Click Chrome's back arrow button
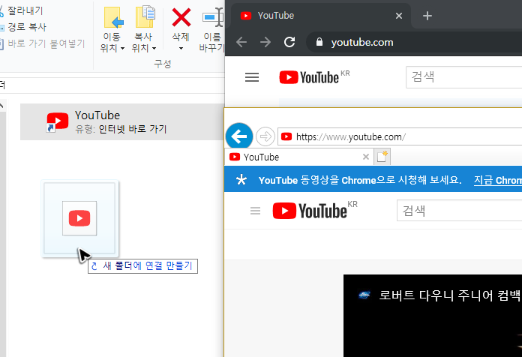 point(241,42)
